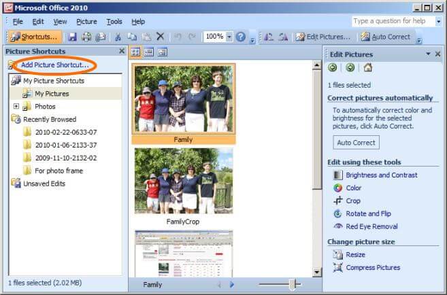Open the Rotate and Flip link
This screenshot has height=295, width=447.
coord(368,213)
